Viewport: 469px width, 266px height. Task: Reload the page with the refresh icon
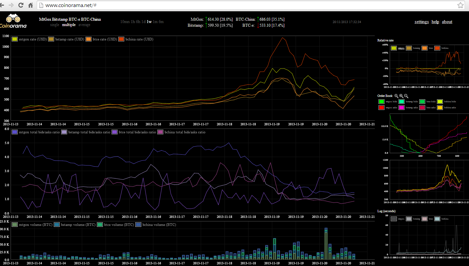click(x=21, y=5)
